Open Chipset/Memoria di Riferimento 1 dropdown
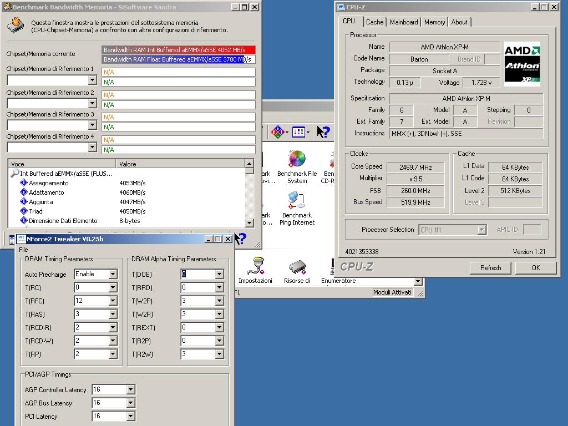The height and width of the screenshot is (426, 568). (93, 80)
